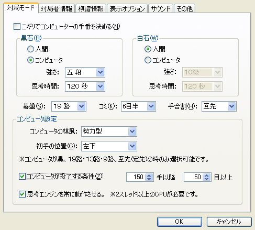Open 黒石 強さ dropdown showing 五段
The height and width of the screenshot is (230, 255).
[85, 72]
